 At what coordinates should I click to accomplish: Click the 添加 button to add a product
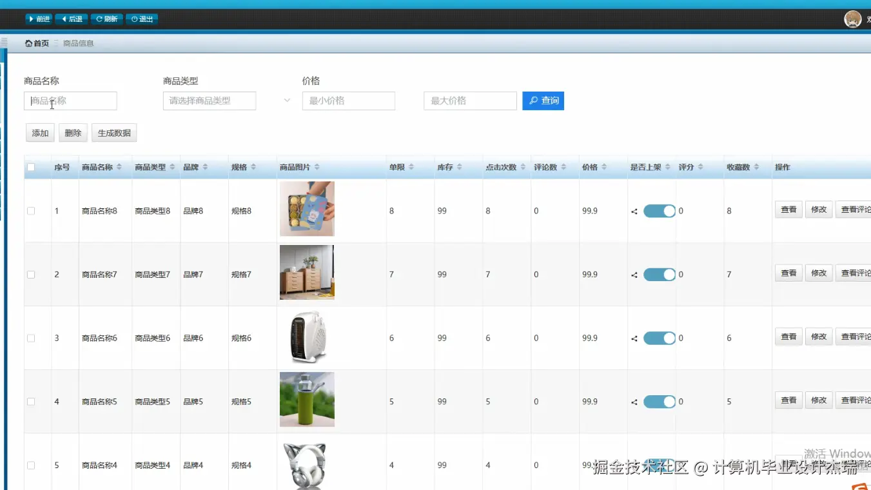coord(40,133)
